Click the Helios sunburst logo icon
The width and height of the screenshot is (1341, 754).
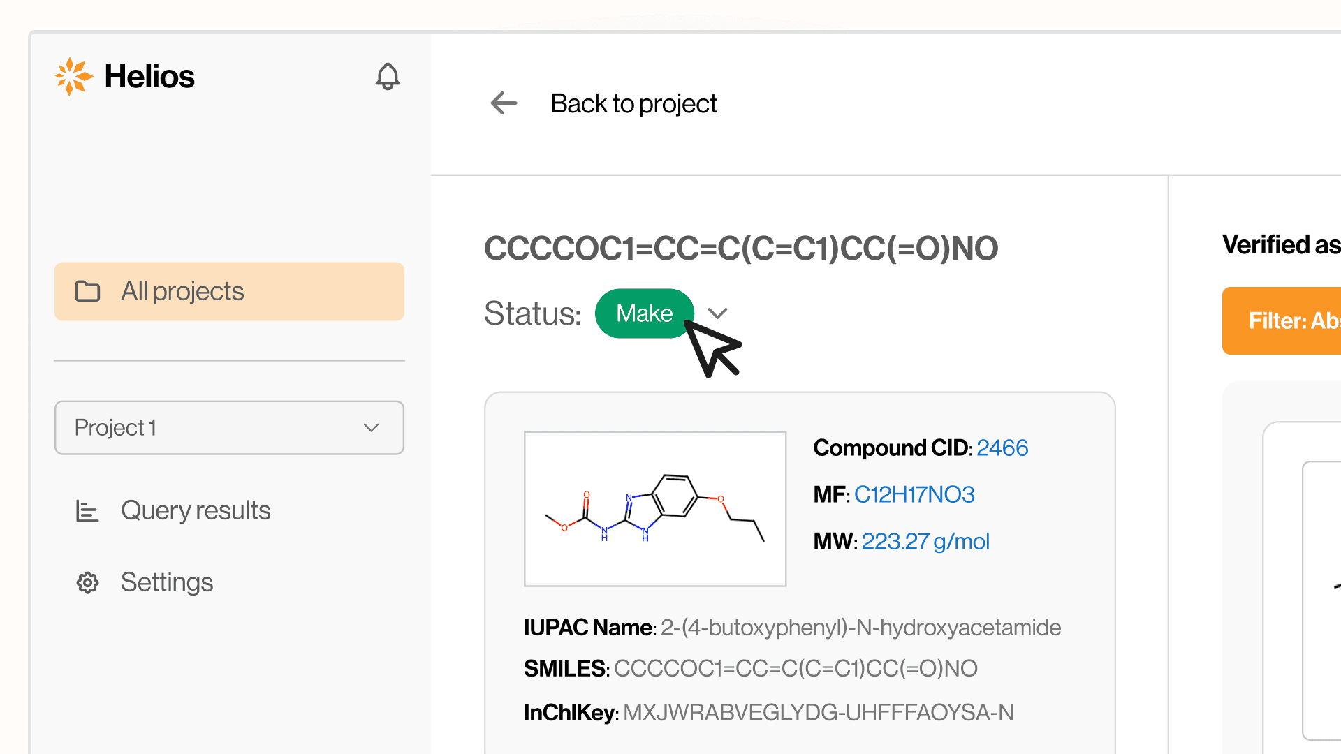pyautogui.click(x=73, y=76)
